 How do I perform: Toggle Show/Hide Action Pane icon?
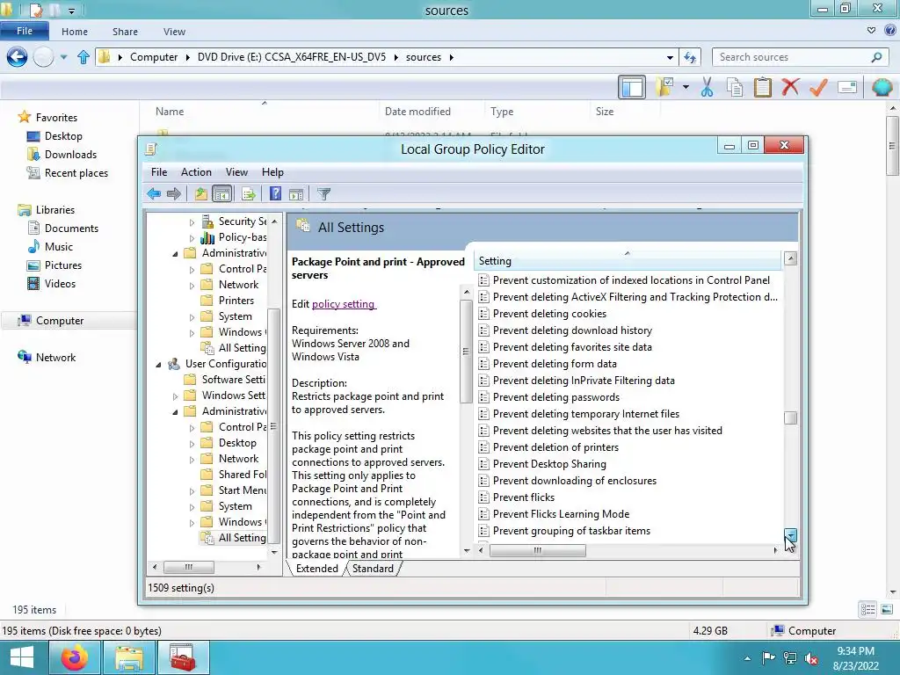(x=296, y=194)
